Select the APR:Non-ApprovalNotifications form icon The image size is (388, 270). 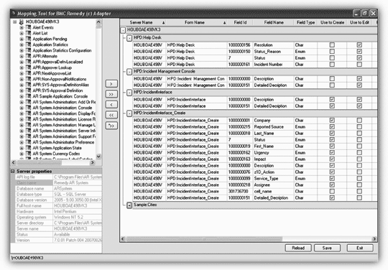pos(29,79)
